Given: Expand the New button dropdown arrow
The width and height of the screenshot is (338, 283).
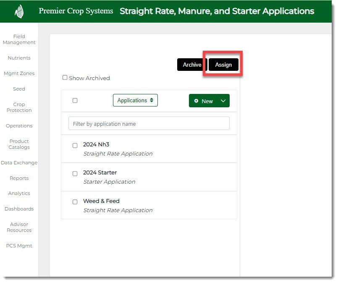Looking at the screenshot, I should point(223,101).
